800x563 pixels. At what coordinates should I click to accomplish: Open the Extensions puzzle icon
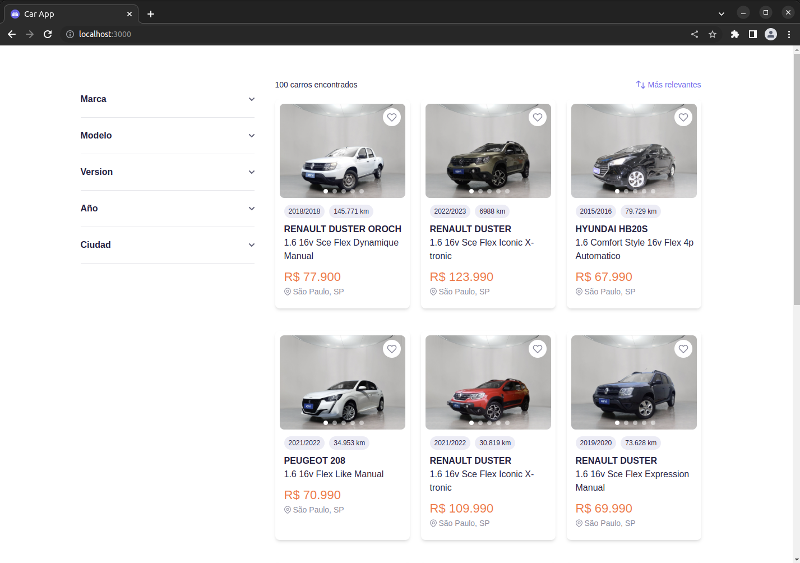click(735, 34)
